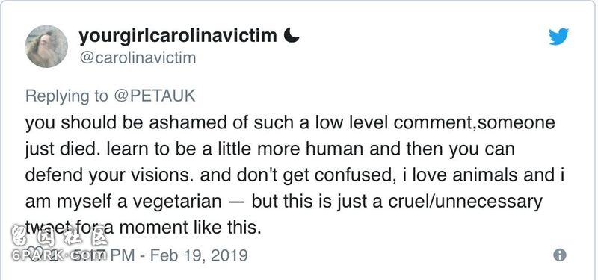This screenshot has height=280, width=598.
Task: Click the line 'just died. learn to be'
Action: 270,149
